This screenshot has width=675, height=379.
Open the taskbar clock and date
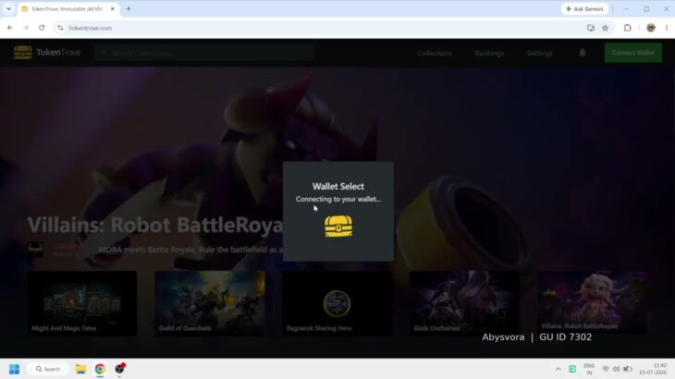point(653,369)
